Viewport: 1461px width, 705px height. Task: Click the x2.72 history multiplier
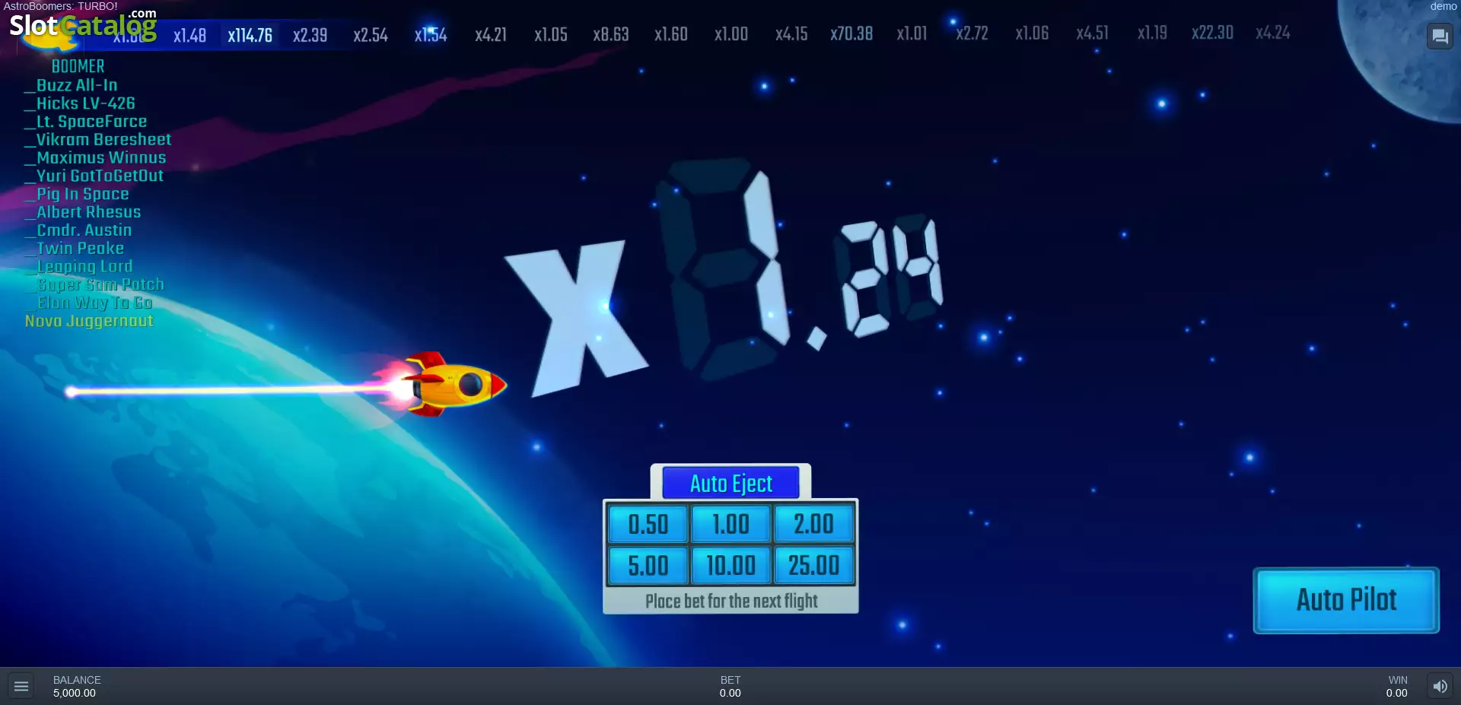[972, 33]
